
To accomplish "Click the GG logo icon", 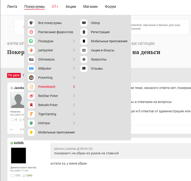I will coord(31,59).
